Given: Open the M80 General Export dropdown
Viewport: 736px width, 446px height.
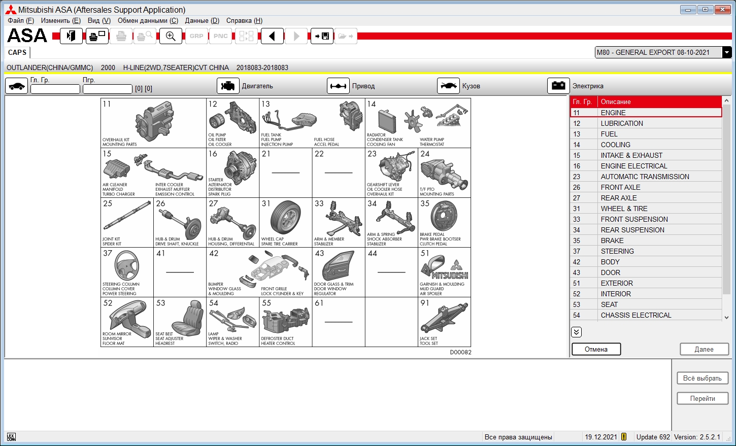Looking at the screenshot, I should (727, 52).
